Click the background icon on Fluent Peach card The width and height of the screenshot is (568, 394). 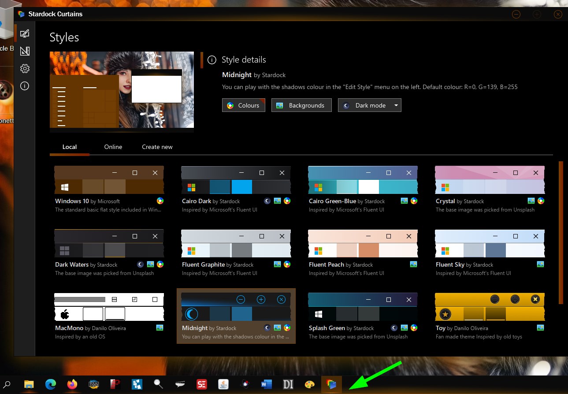(x=414, y=264)
